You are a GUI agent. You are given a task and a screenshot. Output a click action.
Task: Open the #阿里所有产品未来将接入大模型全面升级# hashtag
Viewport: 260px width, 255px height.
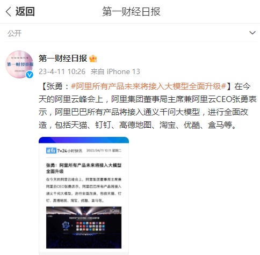[149, 86]
